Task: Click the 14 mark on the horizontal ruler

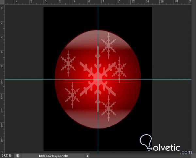Action: (x=148, y=2)
